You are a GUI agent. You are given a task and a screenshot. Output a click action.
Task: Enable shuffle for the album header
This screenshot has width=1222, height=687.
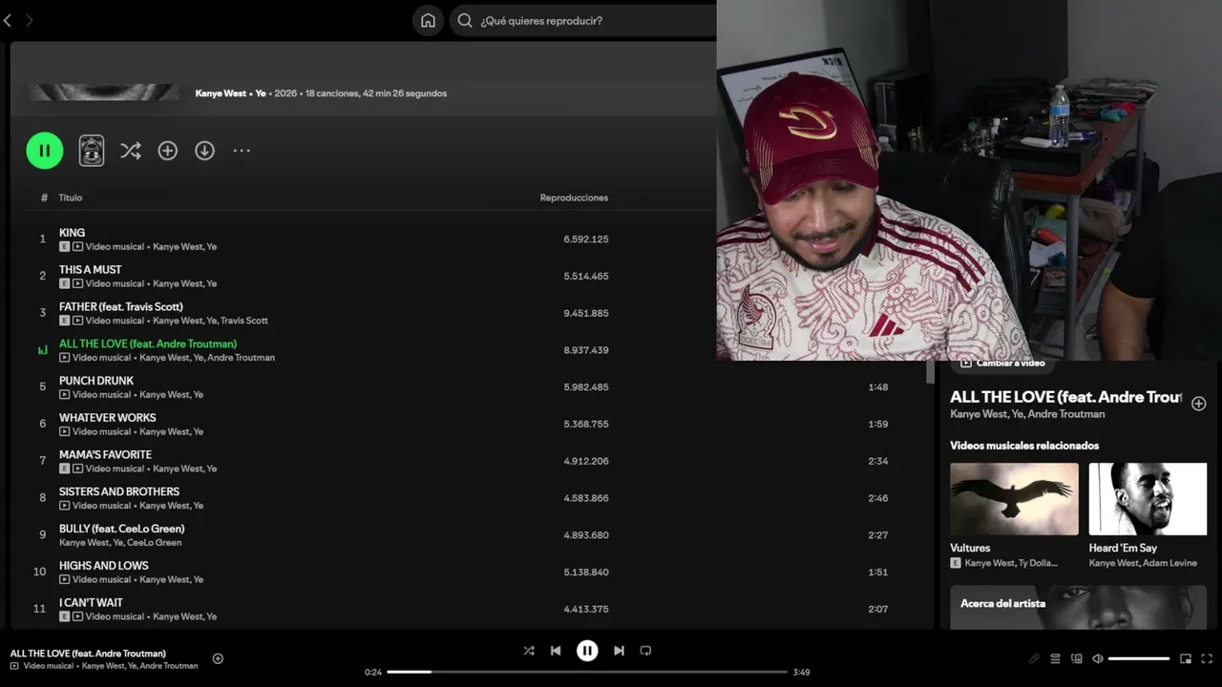point(131,151)
